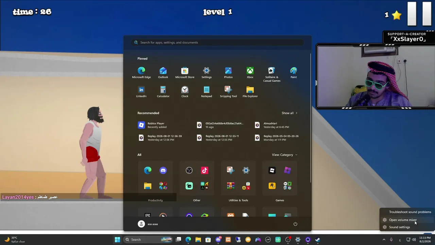Screen dimensions: 435x245
Task: Open the Xbox app
Action: click(x=250, y=73)
